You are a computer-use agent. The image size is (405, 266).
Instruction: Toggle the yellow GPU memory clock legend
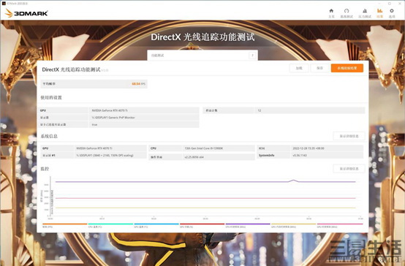[293, 226]
